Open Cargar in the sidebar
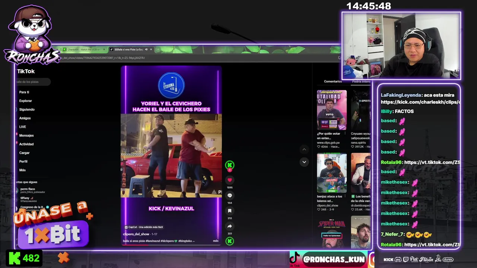 coord(24,153)
